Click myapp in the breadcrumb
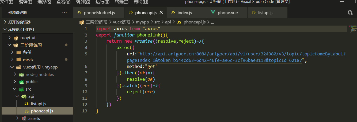The image size is (357, 122). pos(142,22)
